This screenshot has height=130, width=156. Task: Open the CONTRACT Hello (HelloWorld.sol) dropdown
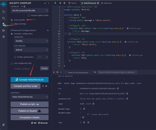(30, 97)
